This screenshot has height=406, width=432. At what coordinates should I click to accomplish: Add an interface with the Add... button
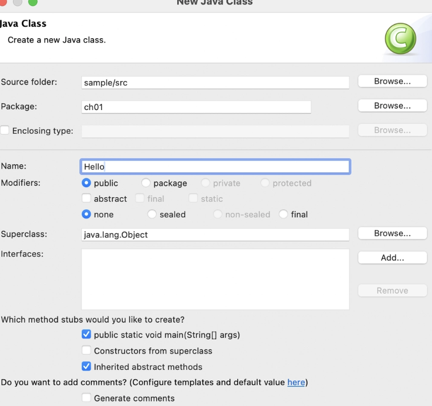(392, 258)
